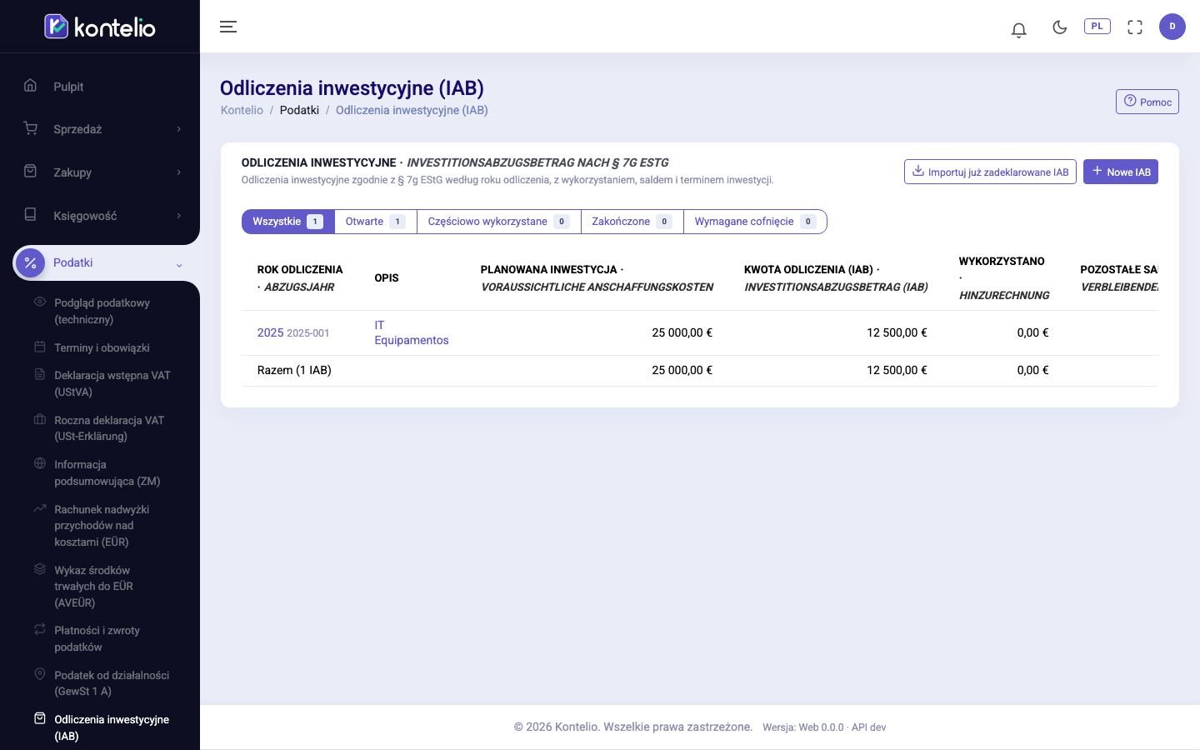Click the Terminy i obowiązki calendar icon
The width and height of the screenshot is (1200, 750).
(x=39, y=347)
